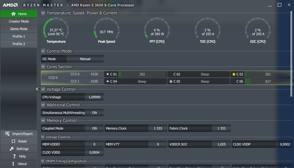
Task: Collapse the Cores Section
Action: click(x=43, y=67)
